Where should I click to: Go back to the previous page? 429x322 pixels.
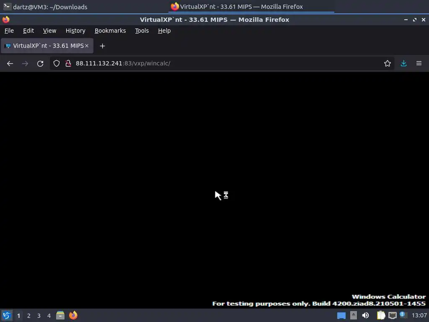pos(10,64)
